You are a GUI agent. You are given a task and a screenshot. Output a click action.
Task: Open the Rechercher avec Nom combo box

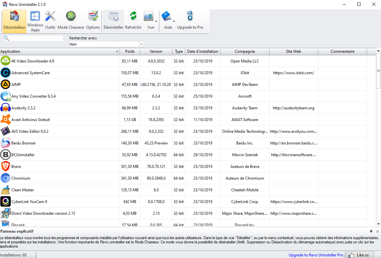(x=106, y=44)
